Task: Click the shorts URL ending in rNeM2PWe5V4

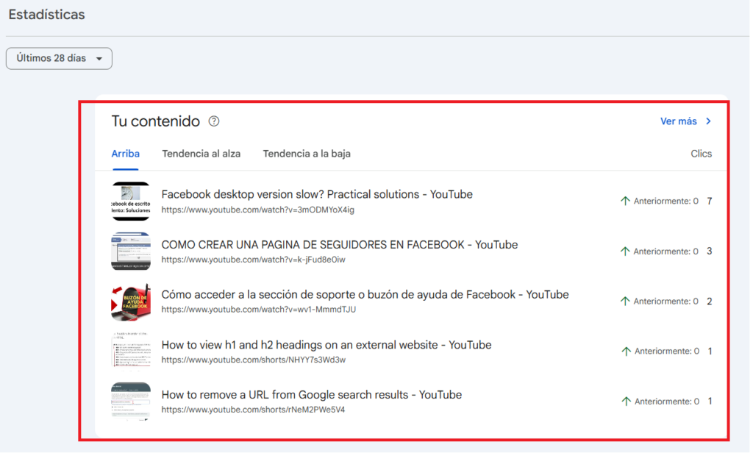Action: [253, 410]
